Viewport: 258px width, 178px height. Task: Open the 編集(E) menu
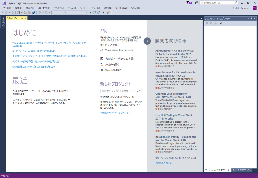[18, 8]
